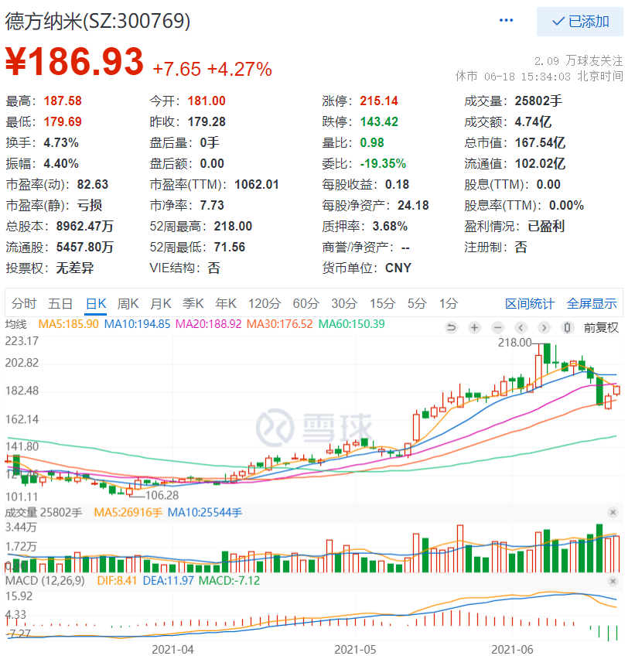
Task: Select the 季K chart tab
Action: point(193,303)
